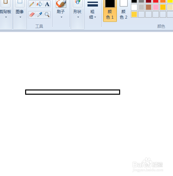
Task: Open the 形状 shapes dropdown
Action: tap(78, 17)
